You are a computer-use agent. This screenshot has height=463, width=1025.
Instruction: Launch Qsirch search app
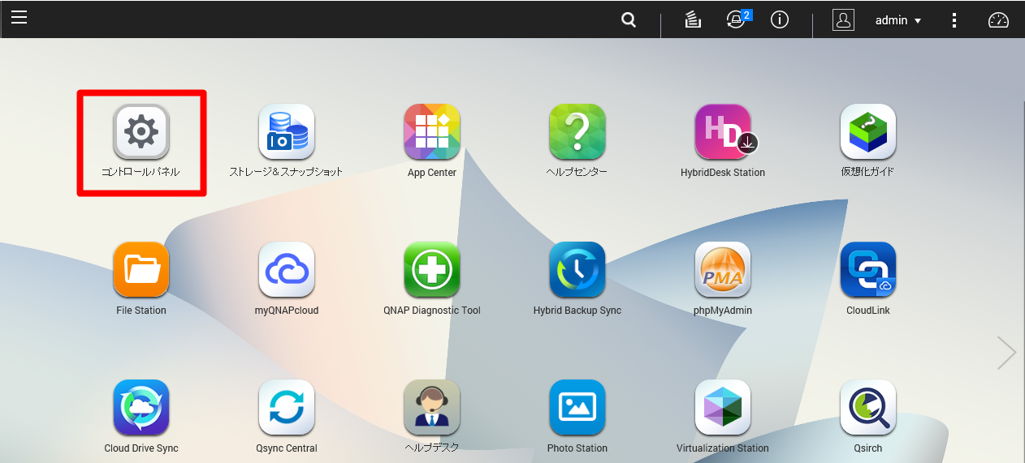click(868, 407)
